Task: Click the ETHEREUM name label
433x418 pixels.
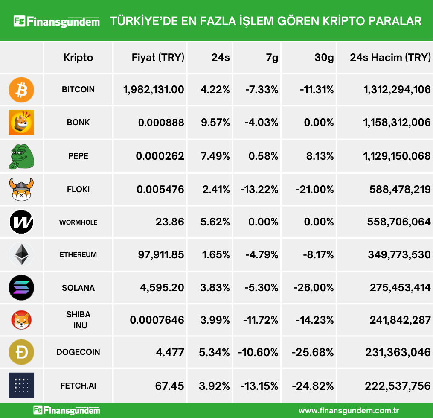Action: (x=78, y=255)
